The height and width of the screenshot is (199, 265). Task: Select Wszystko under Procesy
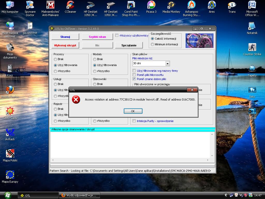coord(55,71)
